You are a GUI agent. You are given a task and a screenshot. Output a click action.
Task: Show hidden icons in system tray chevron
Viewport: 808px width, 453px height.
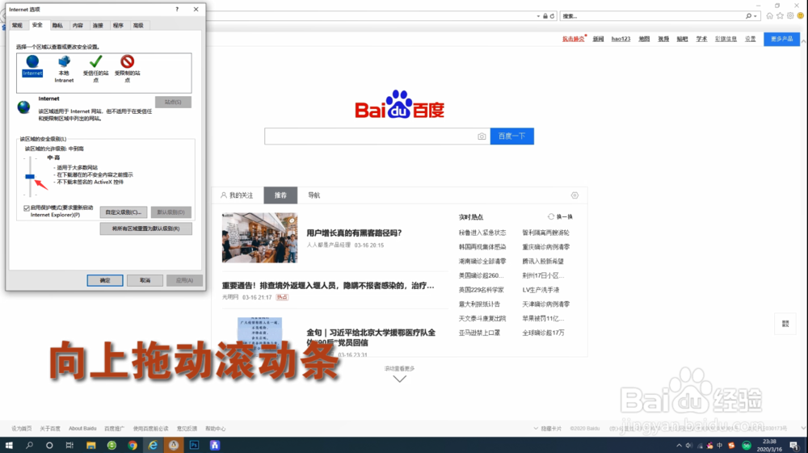pos(679,445)
